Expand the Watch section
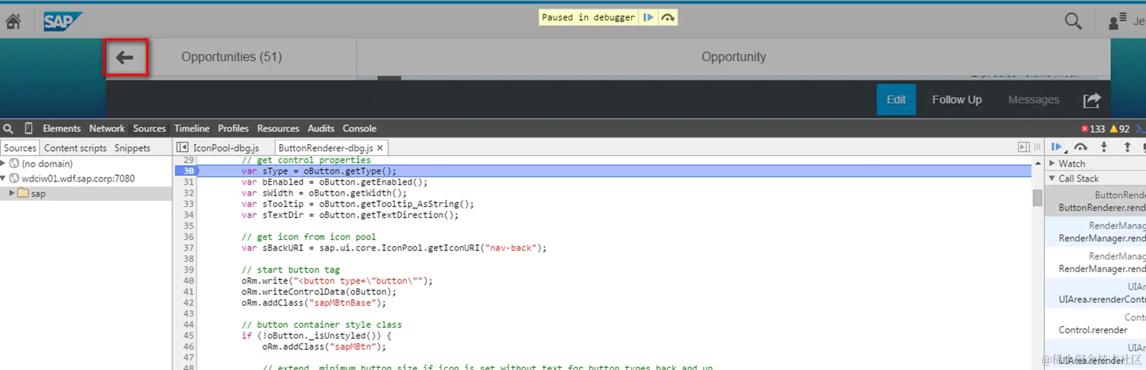This screenshot has height=370, width=1146. (x=1052, y=163)
